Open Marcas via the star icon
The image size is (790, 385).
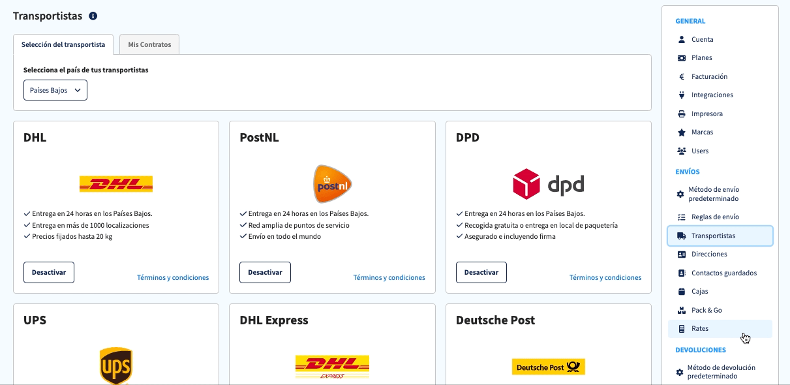[x=682, y=132]
